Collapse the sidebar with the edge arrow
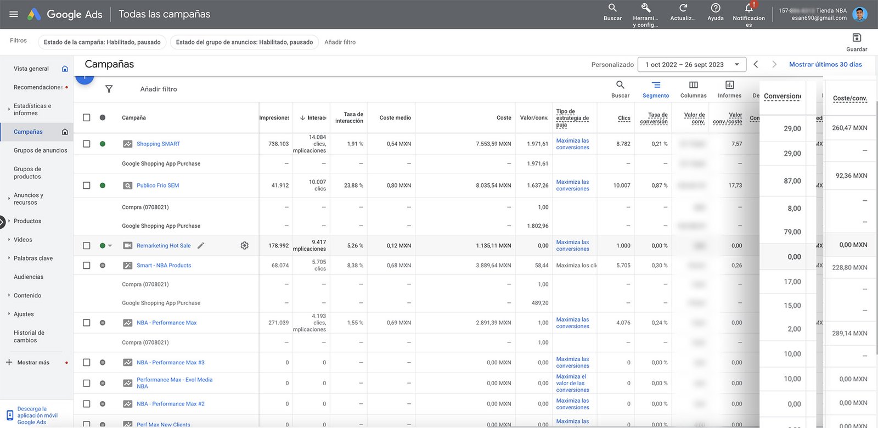This screenshot has width=878, height=428. [2, 222]
